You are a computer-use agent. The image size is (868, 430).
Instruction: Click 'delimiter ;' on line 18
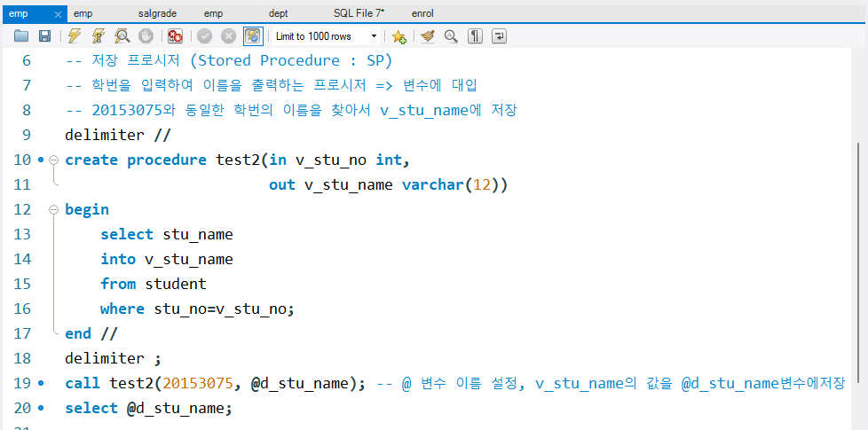(x=114, y=358)
